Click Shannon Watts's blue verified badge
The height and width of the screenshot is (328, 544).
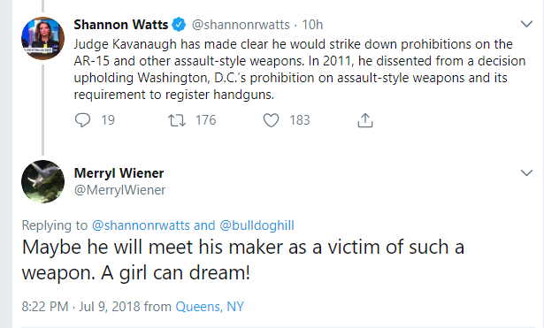pos(179,25)
